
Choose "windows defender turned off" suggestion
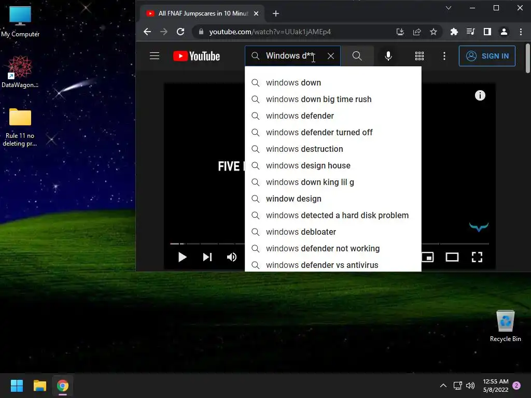(x=333, y=132)
